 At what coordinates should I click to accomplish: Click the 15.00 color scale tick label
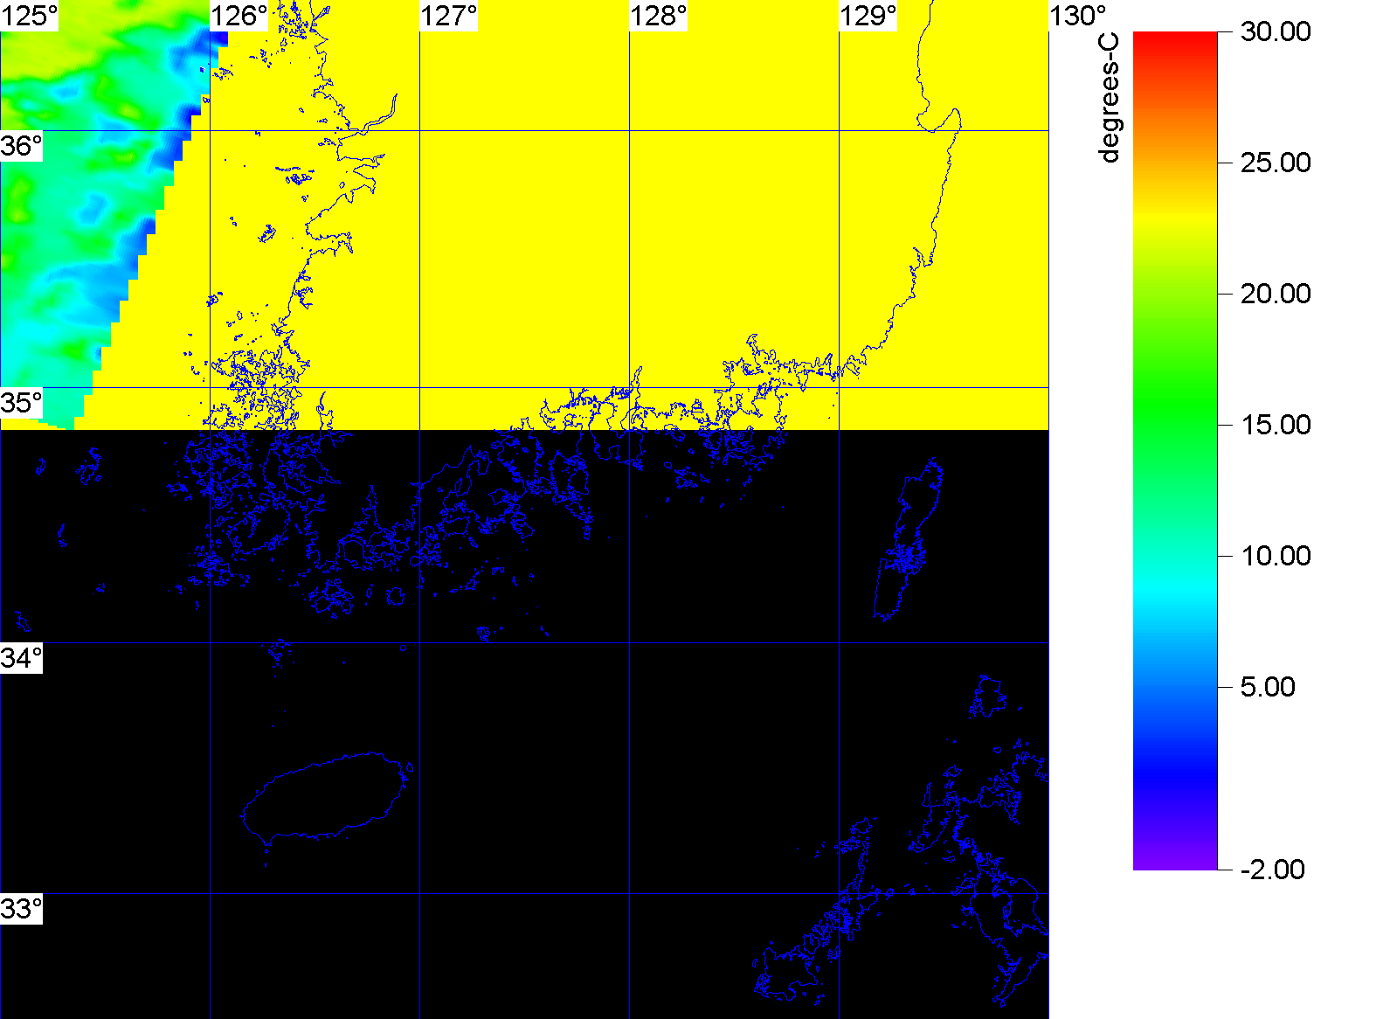tap(1276, 425)
